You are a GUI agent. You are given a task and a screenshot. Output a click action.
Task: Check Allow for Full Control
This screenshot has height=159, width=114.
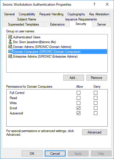pyautogui.click(x=78, y=93)
